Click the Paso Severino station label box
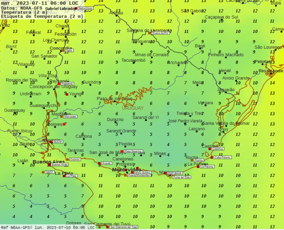The image size is (284, 230). pos(133,151)
